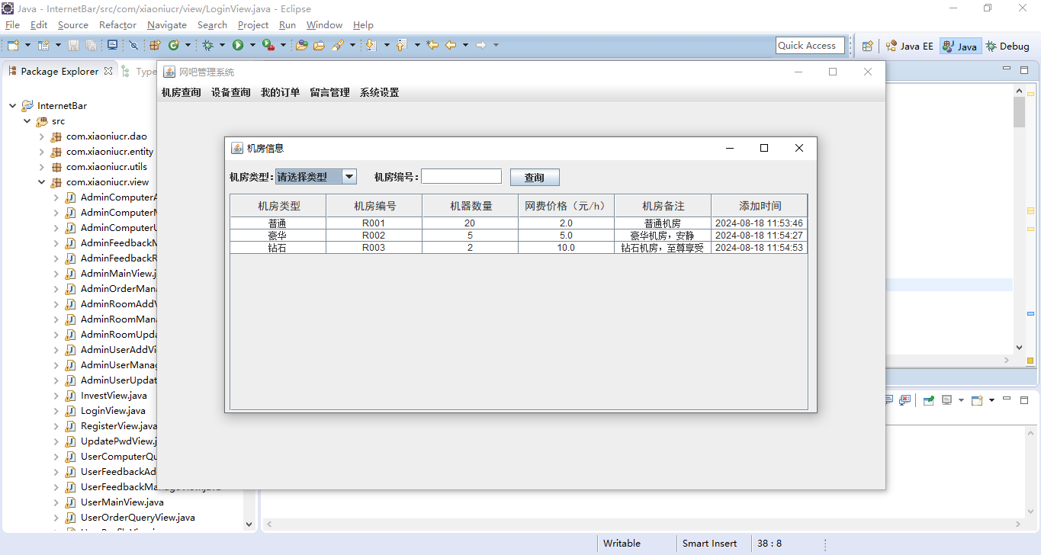Click the Open Perspective icon
This screenshot has width=1041, height=555.
tap(867, 46)
